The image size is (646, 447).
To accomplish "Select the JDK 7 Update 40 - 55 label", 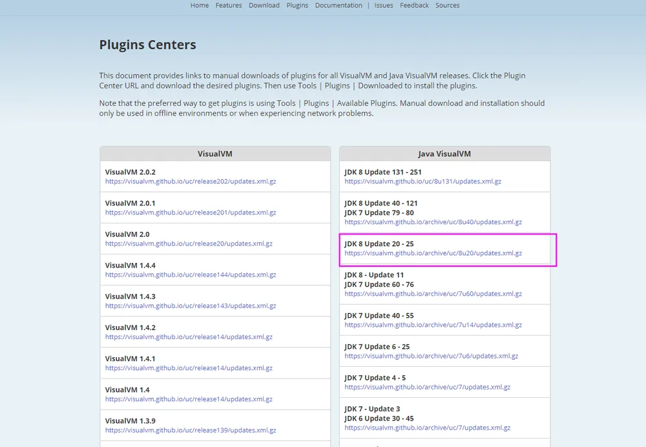I will (x=379, y=316).
